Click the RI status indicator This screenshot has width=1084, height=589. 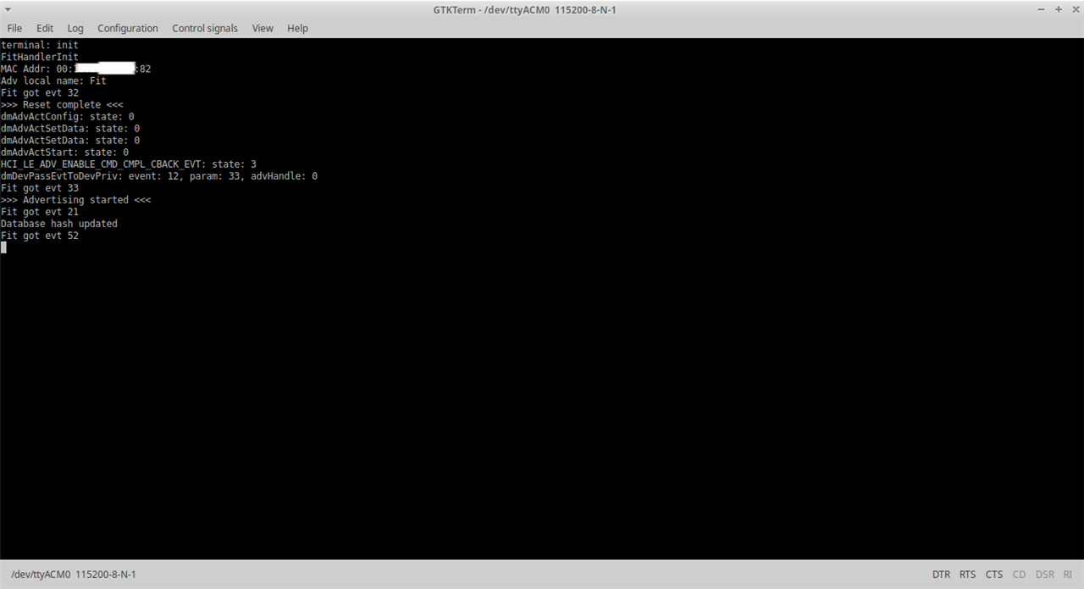pos(1067,575)
